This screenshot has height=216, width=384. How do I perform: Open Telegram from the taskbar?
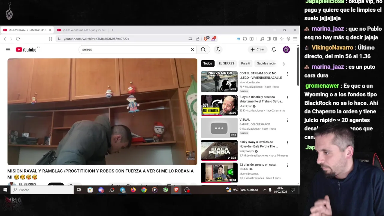[122, 190]
